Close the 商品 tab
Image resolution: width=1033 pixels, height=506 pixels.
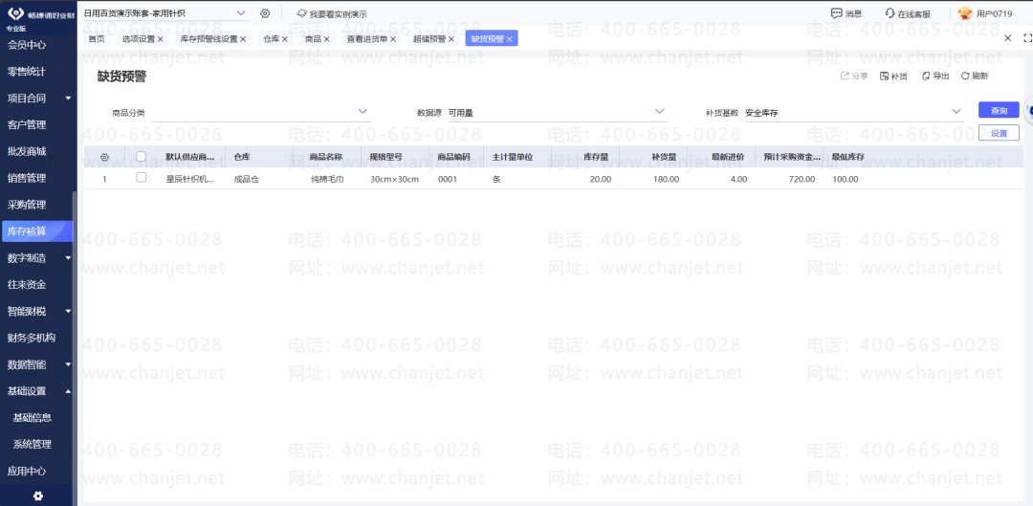coord(327,39)
